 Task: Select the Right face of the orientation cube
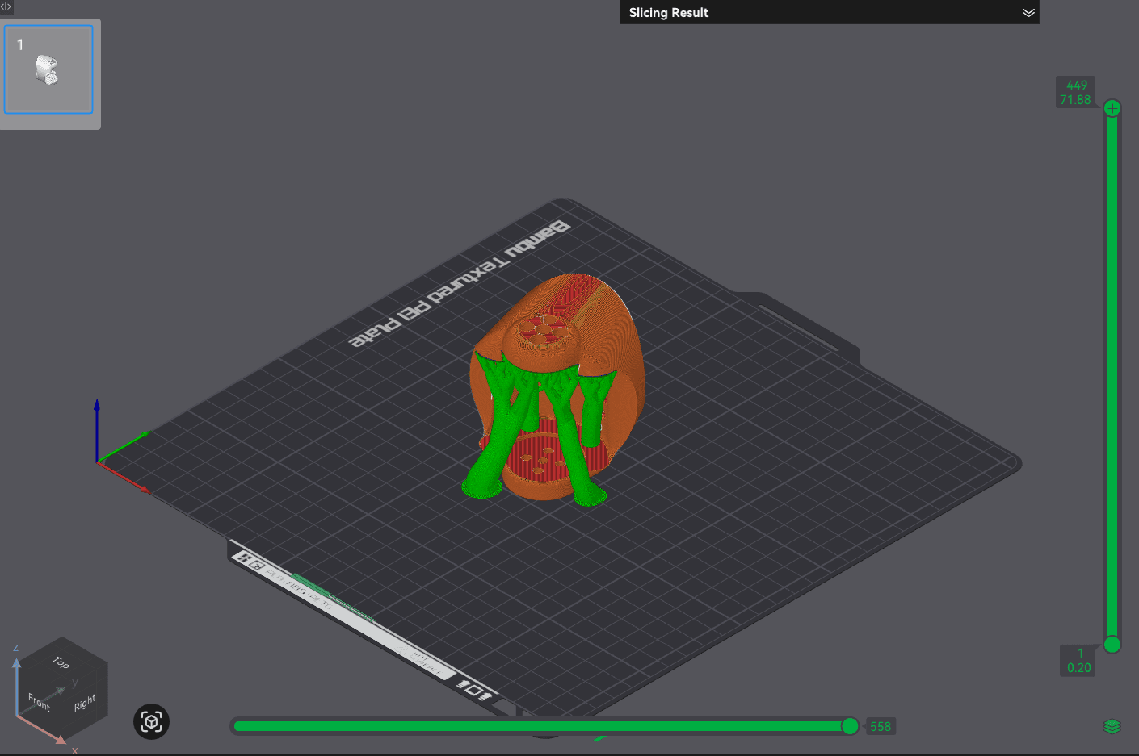pos(83,704)
